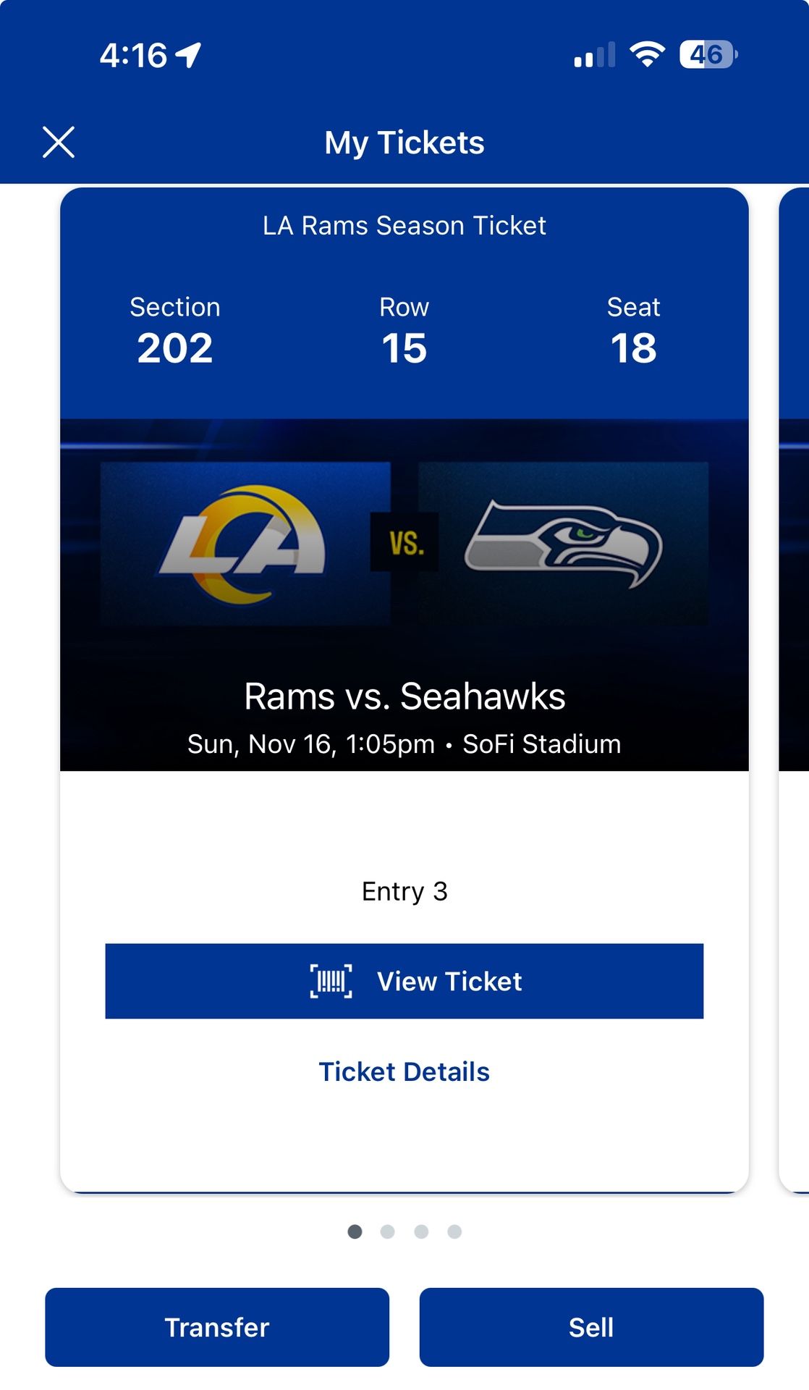Select the first ticket page dot
This screenshot has width=809, height=1390.
pos(355,1231)
